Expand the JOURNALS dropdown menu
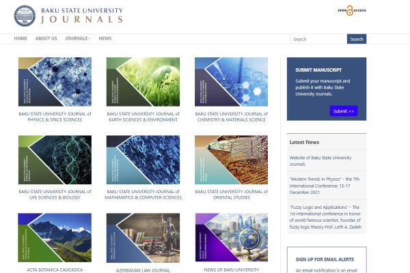The image size is (410, 273). pyautogui.click(x=77, y=38)
